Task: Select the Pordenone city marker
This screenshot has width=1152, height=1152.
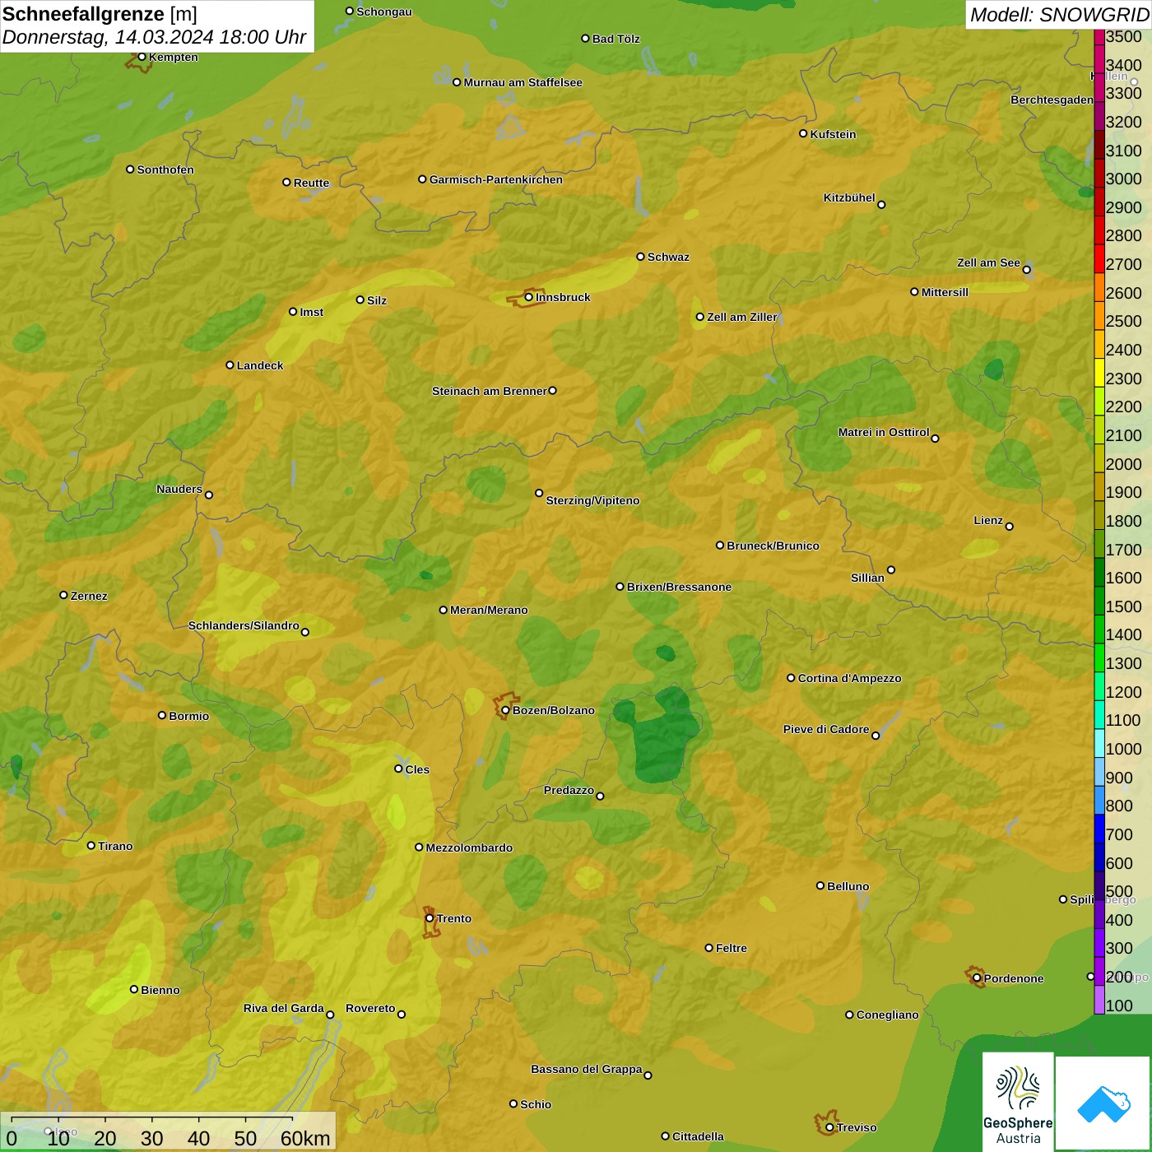Action: pos(977,978)
